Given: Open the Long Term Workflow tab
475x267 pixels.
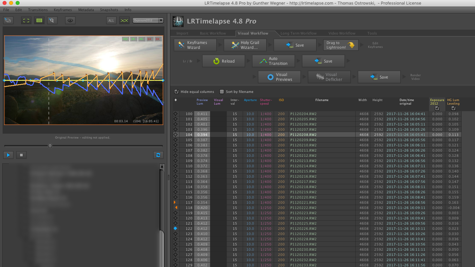Looking at the screenshot, I should click(x=299, y=33).
